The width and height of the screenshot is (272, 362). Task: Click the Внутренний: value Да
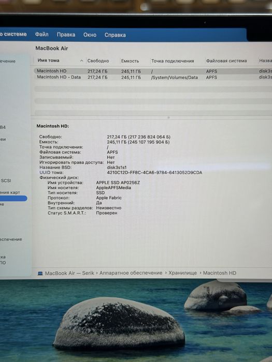(99, 203)
